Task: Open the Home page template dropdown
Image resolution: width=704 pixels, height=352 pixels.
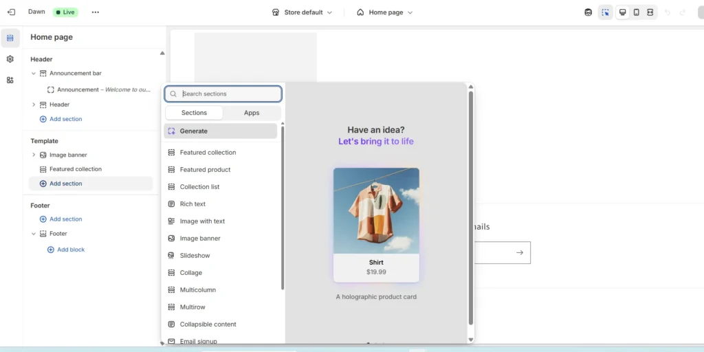Action: click(385, 12)
